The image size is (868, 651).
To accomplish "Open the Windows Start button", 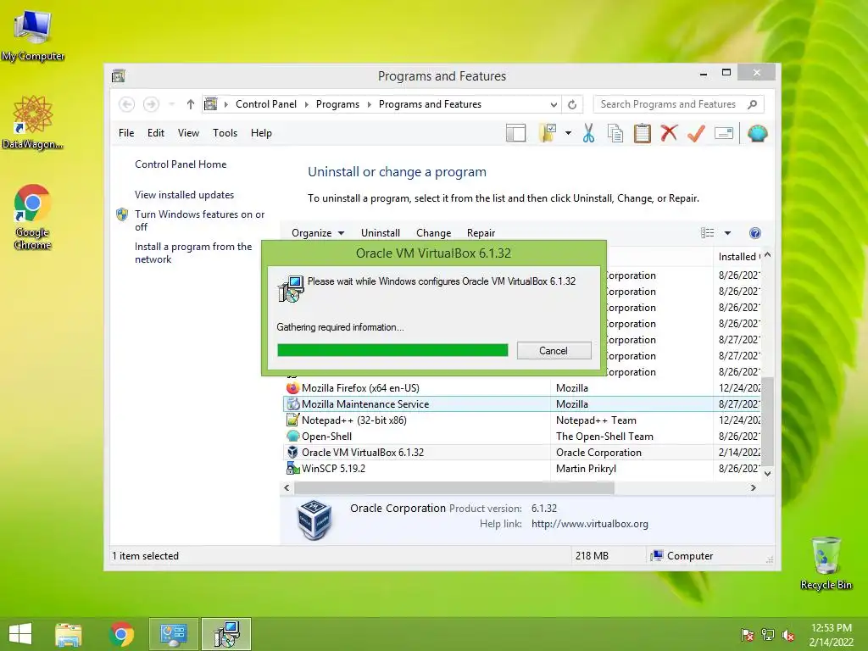I will click(x=20, y=634).
